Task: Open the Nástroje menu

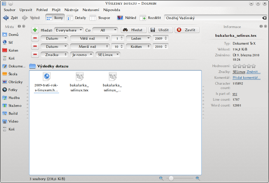Action: (72, 10)
